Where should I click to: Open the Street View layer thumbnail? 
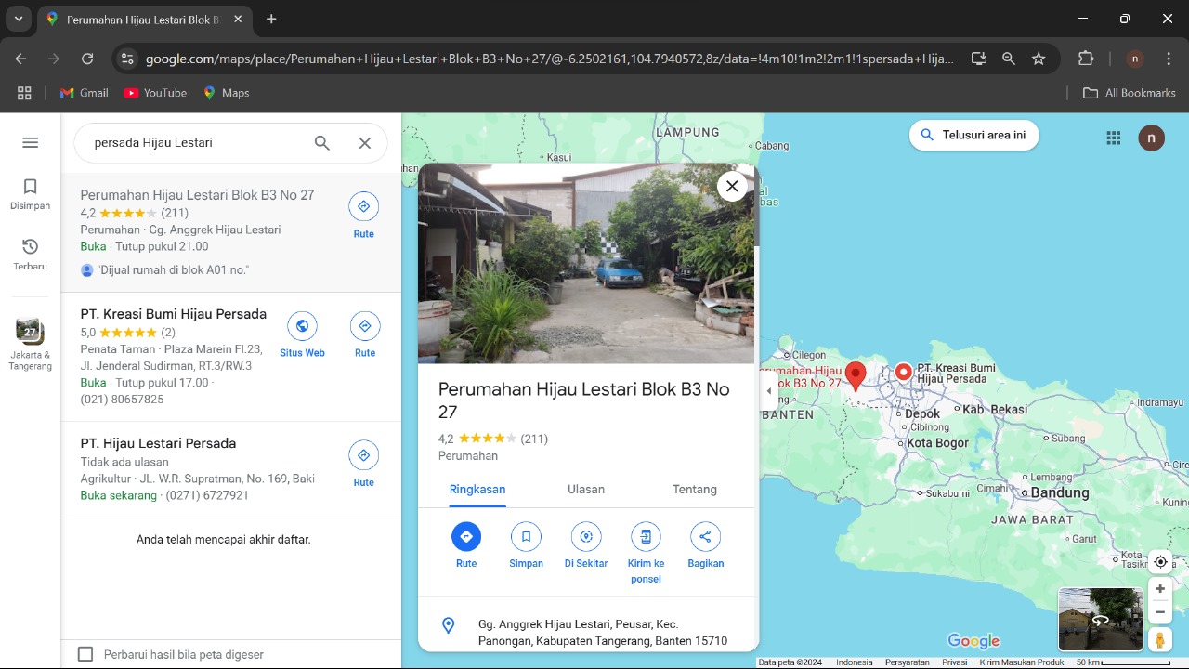point(1100,619)
